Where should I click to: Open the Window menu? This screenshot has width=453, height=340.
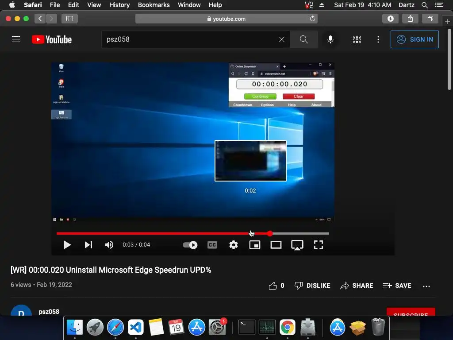tap(189, 5)
